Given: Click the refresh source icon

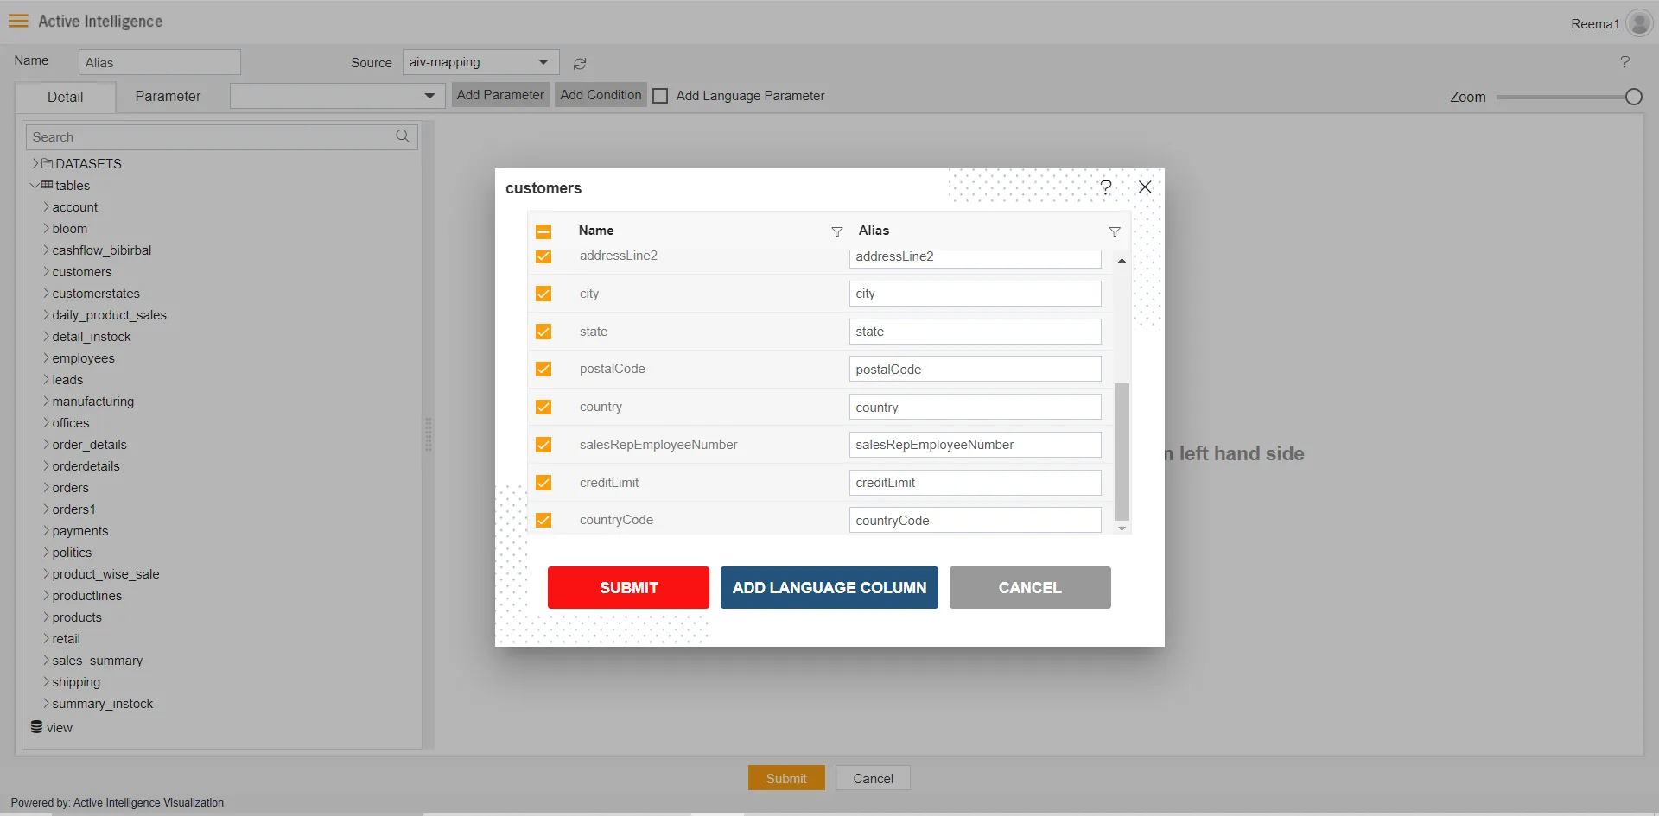Looking at the screenshot, I should tap(580, 64).
